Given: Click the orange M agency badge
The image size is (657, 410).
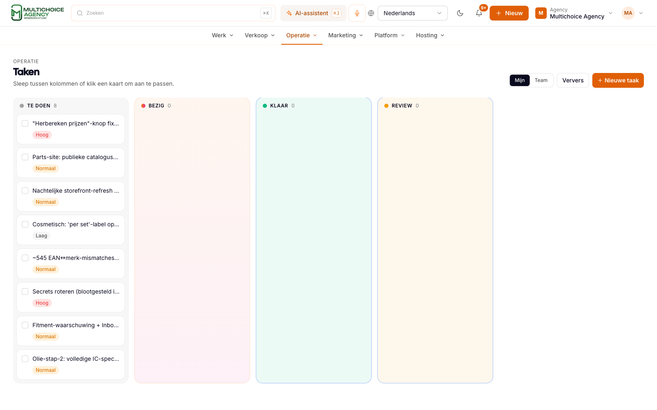Looking at the screenshot, I should [541, 13].
